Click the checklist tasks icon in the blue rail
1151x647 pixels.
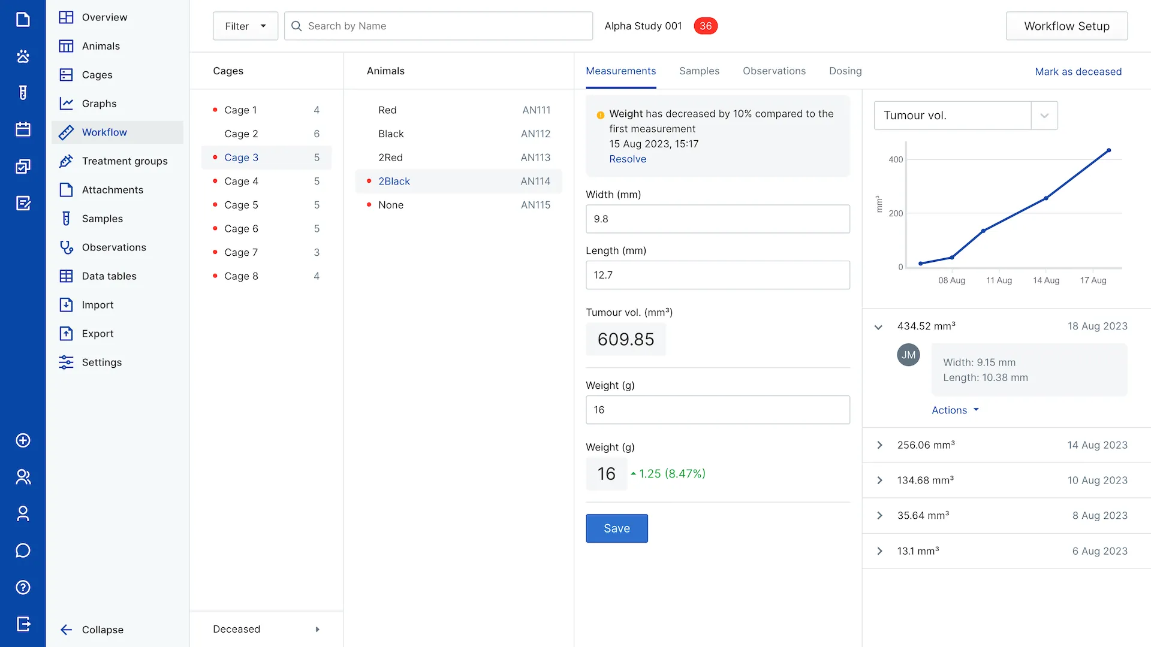(x=23, y=167)
